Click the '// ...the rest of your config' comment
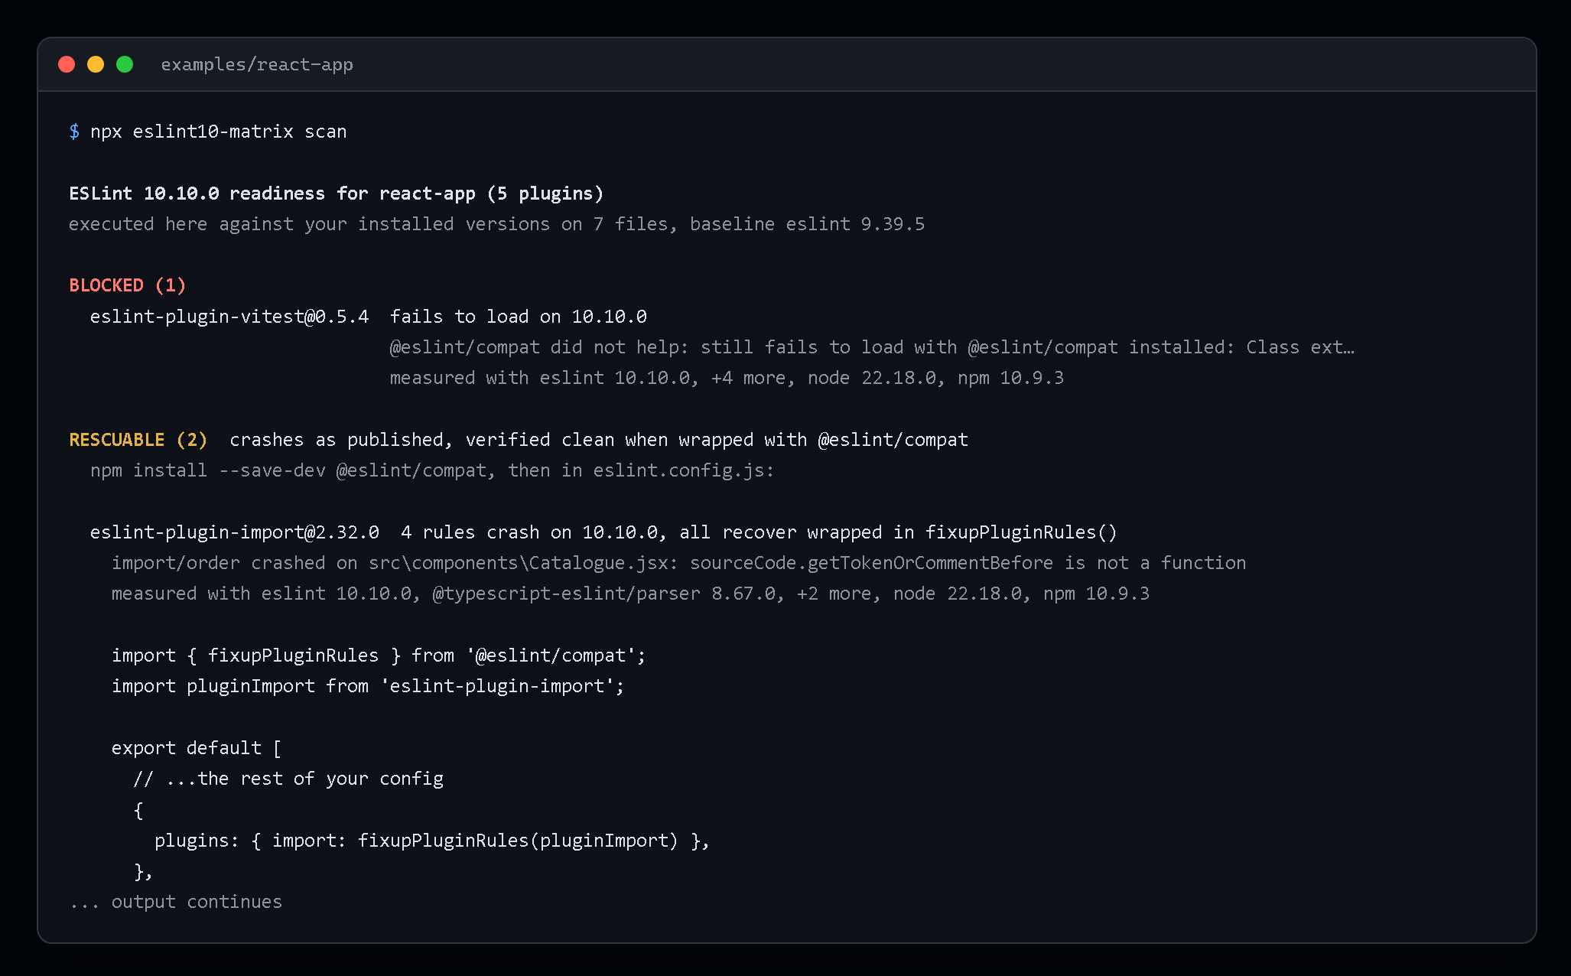Screen dimensions: 1571x976 pos(288,779)
